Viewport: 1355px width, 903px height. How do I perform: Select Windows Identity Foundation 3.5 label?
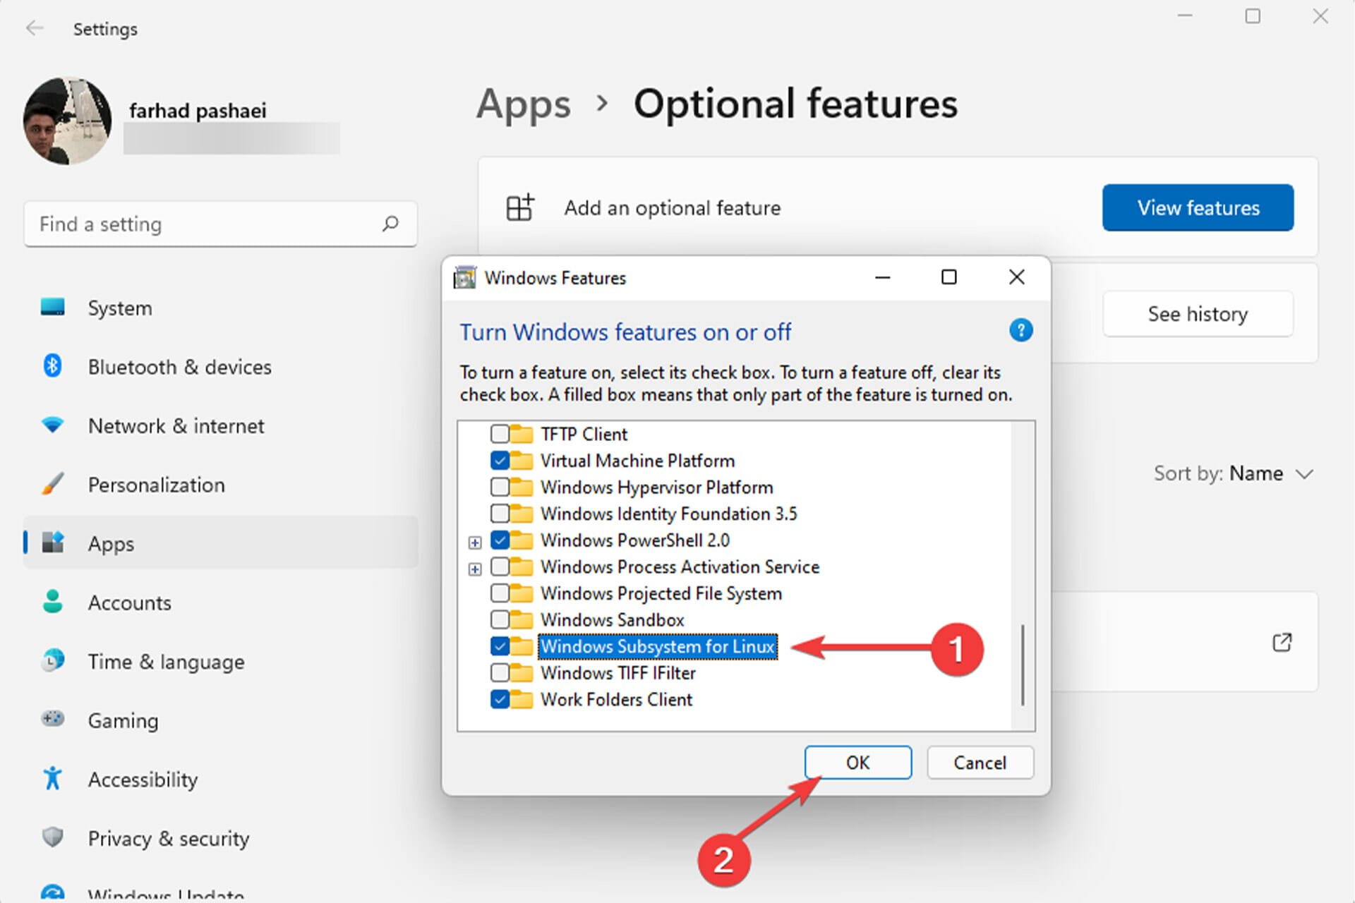pyautogui.click(x=668, y=514)
